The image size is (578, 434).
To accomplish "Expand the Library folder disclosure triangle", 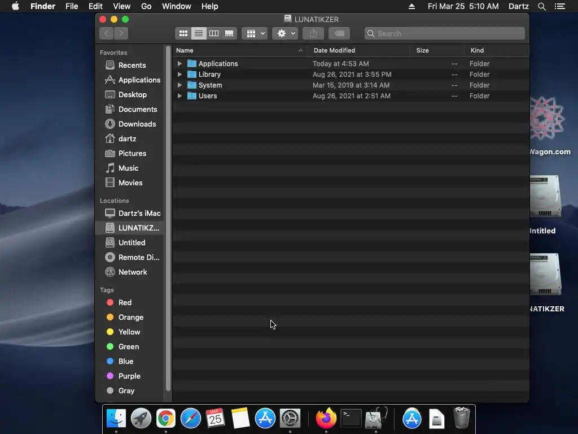I will 179,74.
